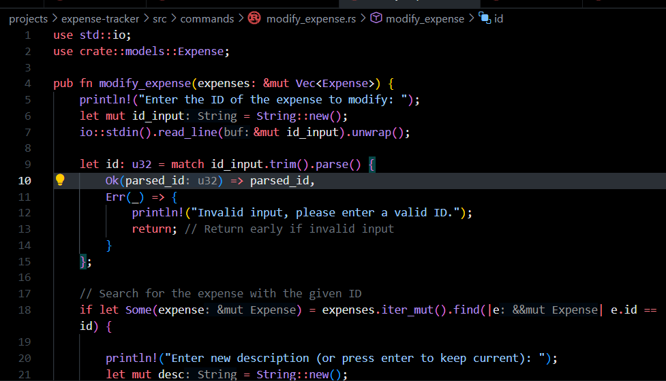Viewport: 666px width, 381px height.
Task: Click 'e.id' at the end of line 18
Action: point(624,310)
